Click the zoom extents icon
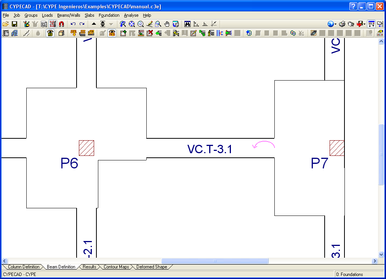The height and width of the screenshot is (279, 386). click(132, 24)
